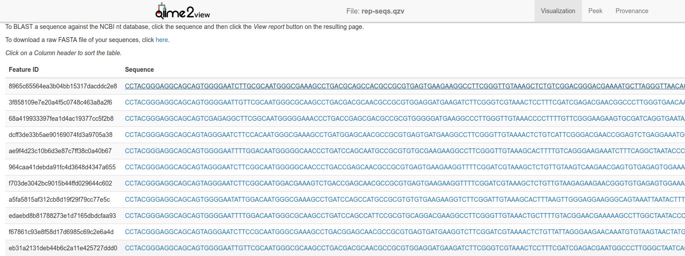Open the Provenance tab

click(631, 11)
